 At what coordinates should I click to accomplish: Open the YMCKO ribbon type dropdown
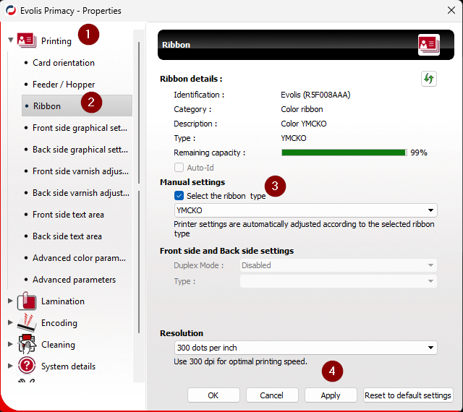click(x=305, y=210)
